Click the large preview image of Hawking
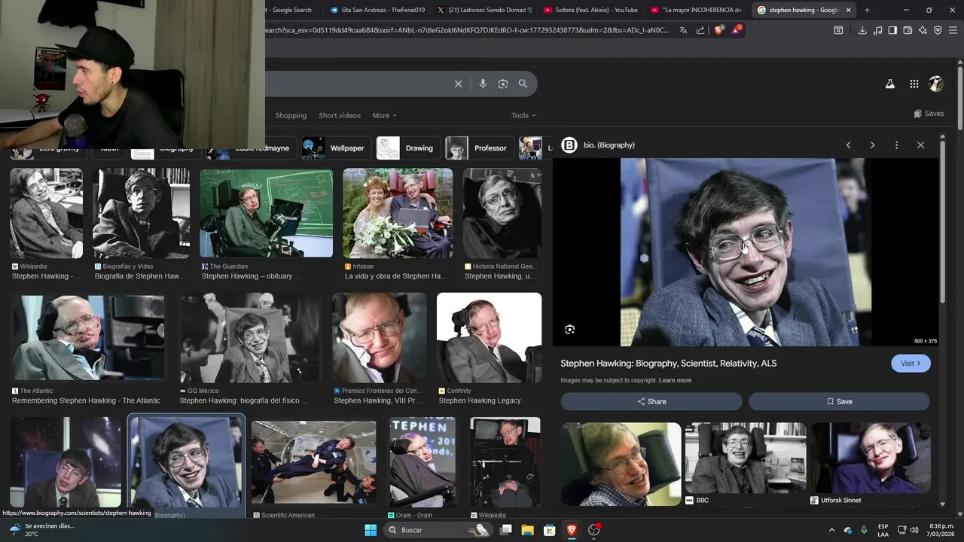This screenshot has width=964, height=542. [746, 252]
